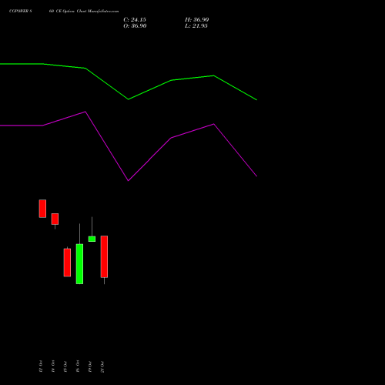385x385 pixels.
Task: Click the 19 Oct date axis label
Action: point(90,367)
